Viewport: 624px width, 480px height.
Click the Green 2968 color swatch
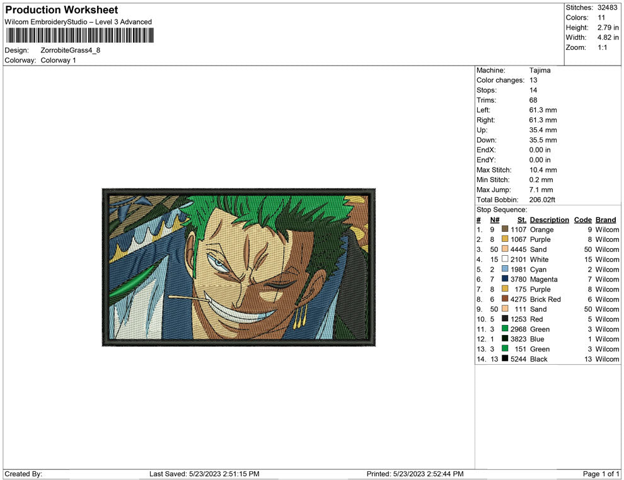[505, 328]
